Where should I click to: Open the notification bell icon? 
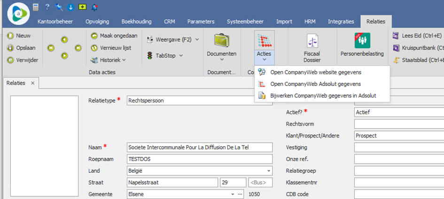coord(94,8)
